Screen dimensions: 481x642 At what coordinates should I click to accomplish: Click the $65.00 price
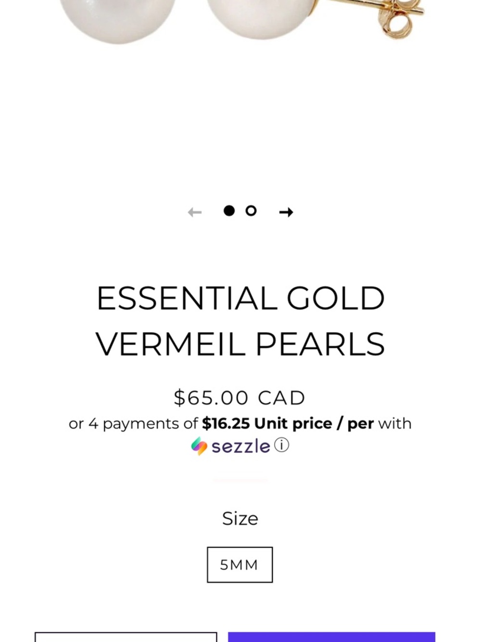[211, 398]
